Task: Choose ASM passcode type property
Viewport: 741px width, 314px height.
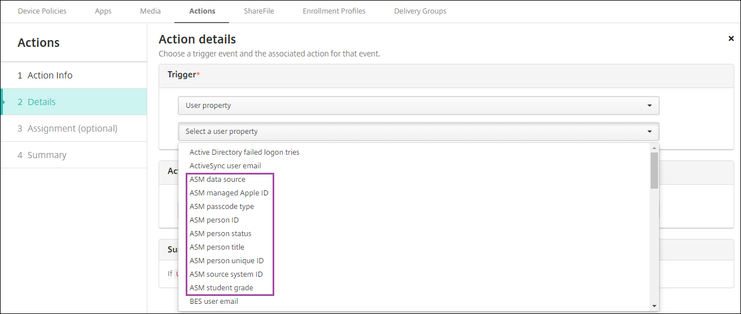Action: 222,207
